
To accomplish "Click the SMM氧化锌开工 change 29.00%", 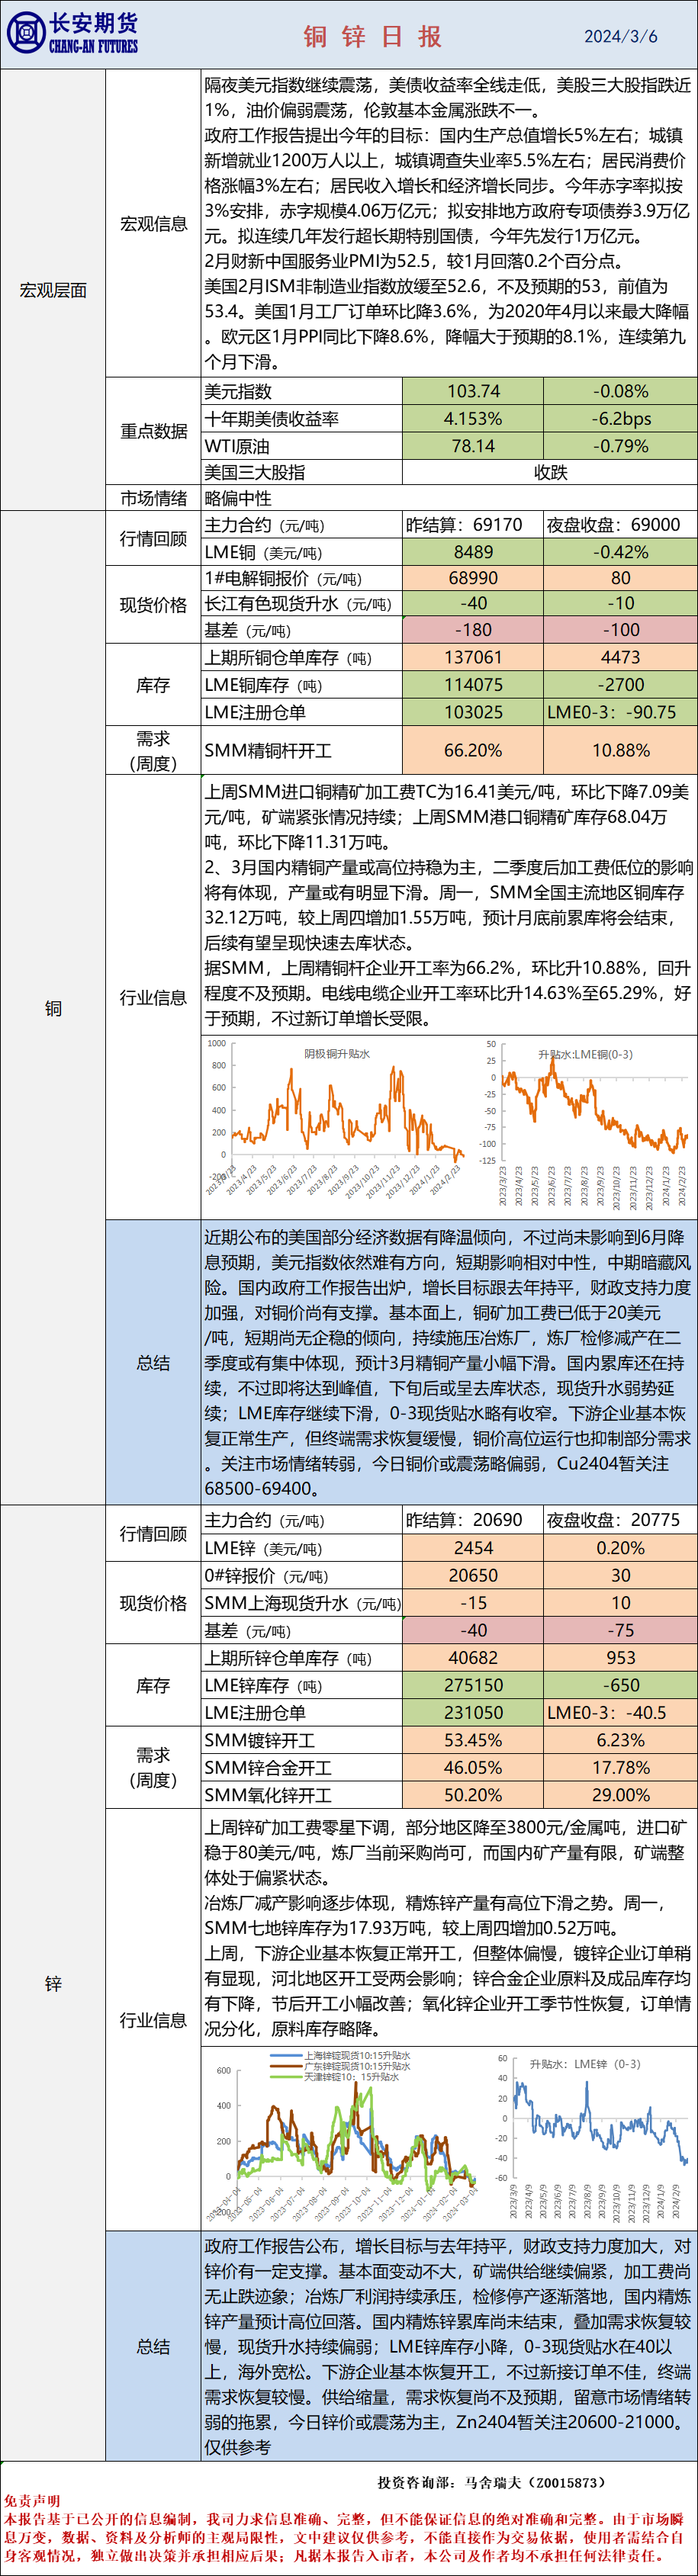I will tap(620, 1795).
